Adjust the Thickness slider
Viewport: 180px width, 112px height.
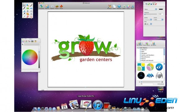coord(151,14)
